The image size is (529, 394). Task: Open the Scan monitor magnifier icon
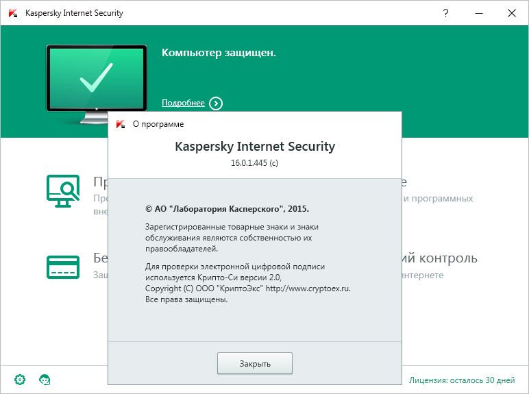pyautogui.click(x=63, y=191)
